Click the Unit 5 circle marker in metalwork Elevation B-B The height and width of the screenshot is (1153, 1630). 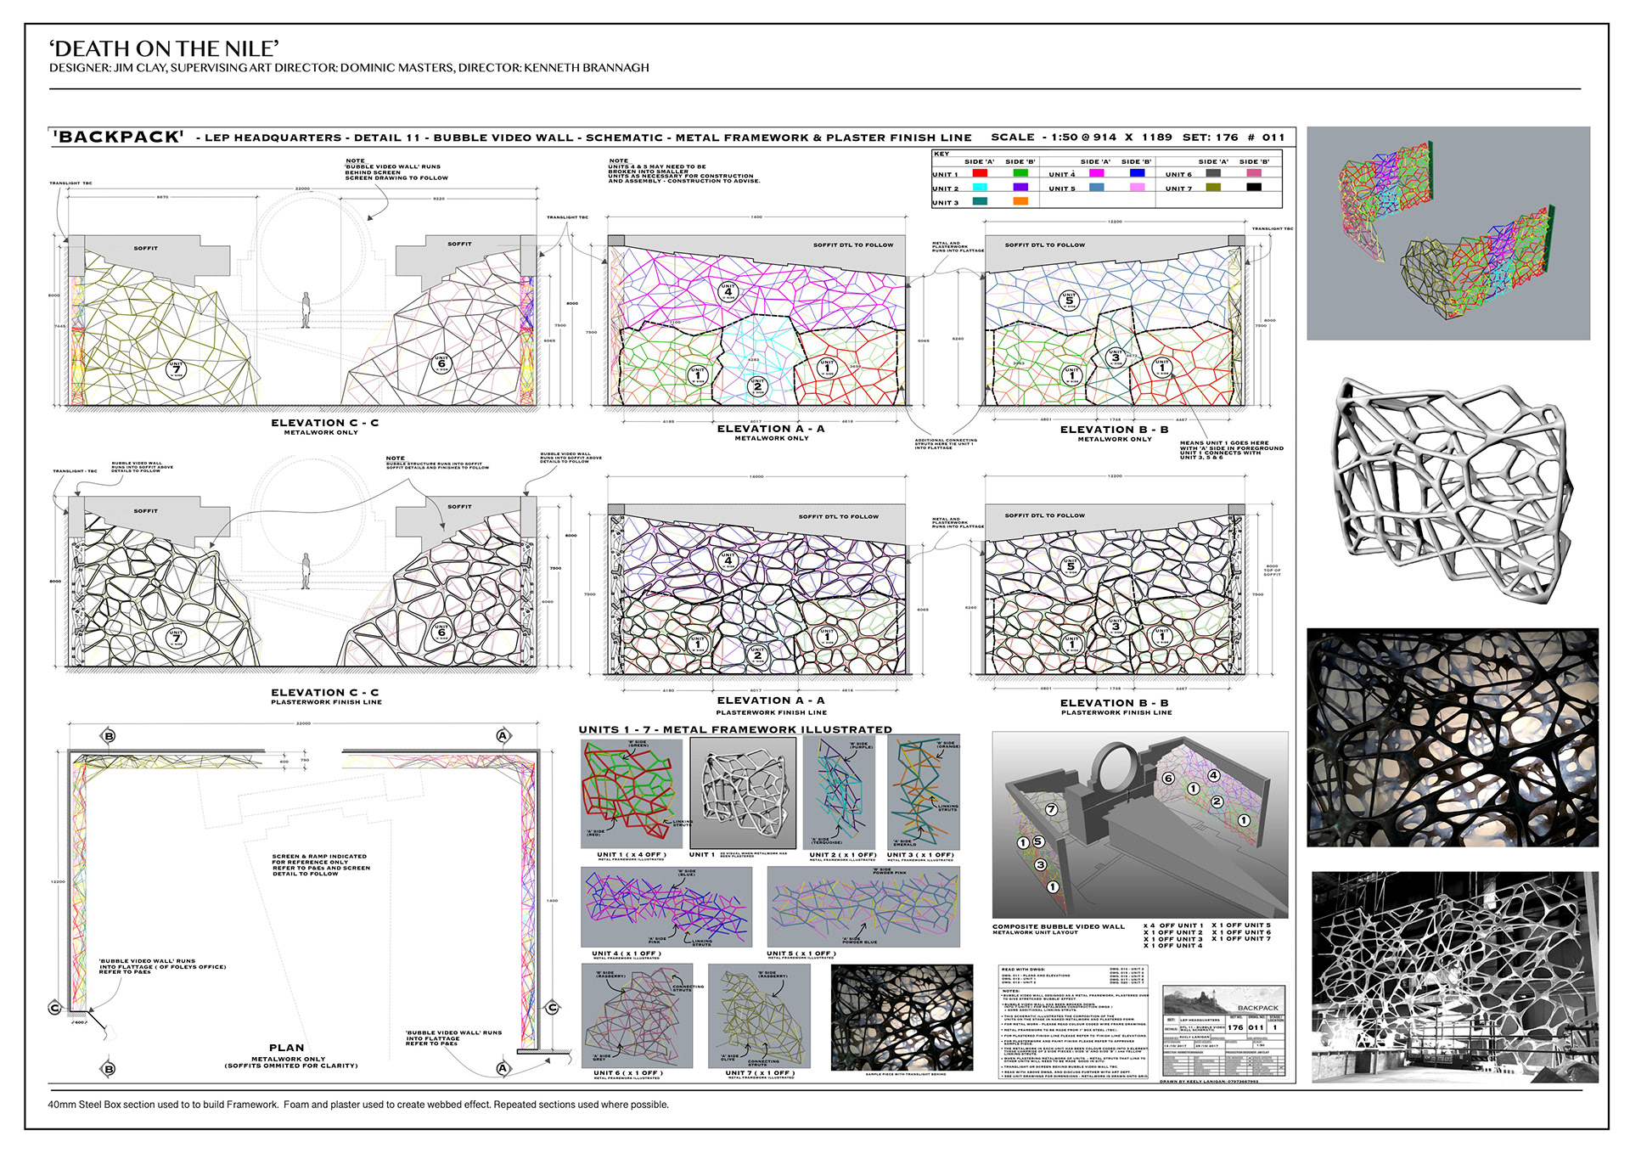click(x=1069, y=299)
